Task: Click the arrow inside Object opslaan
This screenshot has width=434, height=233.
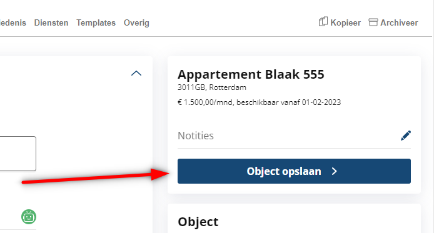Action: pos(335,171)
